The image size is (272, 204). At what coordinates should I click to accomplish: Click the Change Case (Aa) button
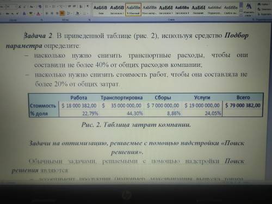click(32, 7)
